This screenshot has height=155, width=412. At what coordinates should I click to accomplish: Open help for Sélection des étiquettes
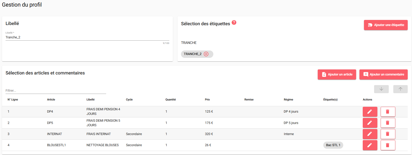click(234, 22)
